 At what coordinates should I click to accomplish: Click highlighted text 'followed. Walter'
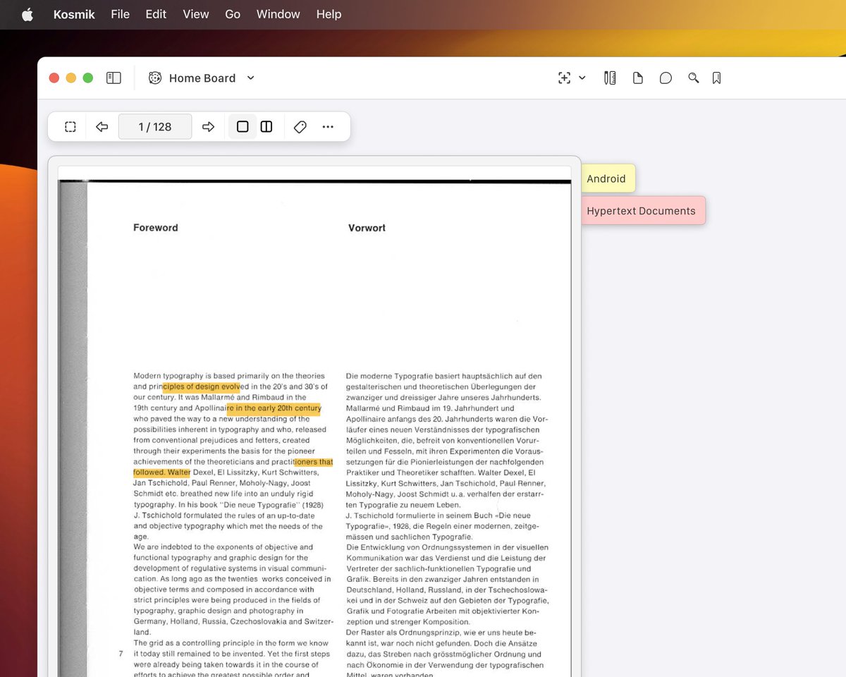[161, 472]
